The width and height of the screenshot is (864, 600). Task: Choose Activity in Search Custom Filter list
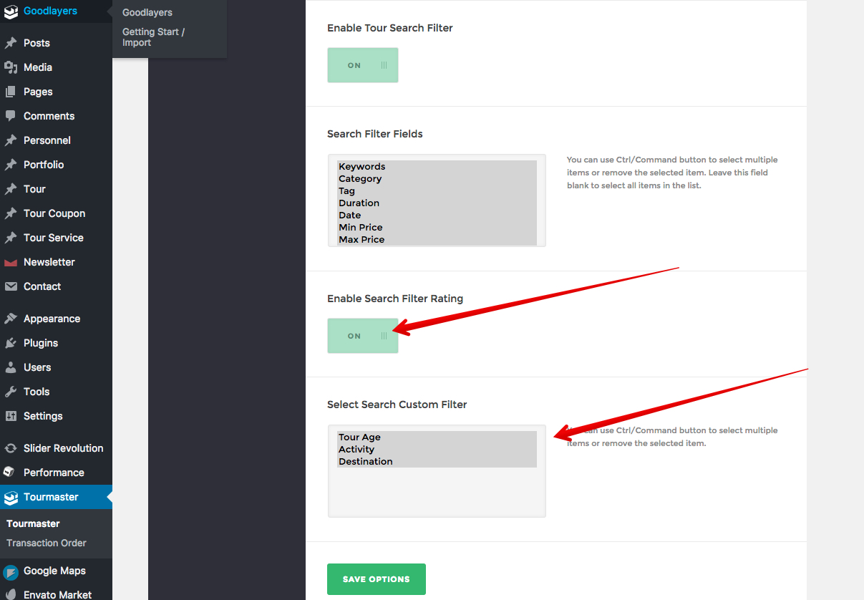click(356, 450)
